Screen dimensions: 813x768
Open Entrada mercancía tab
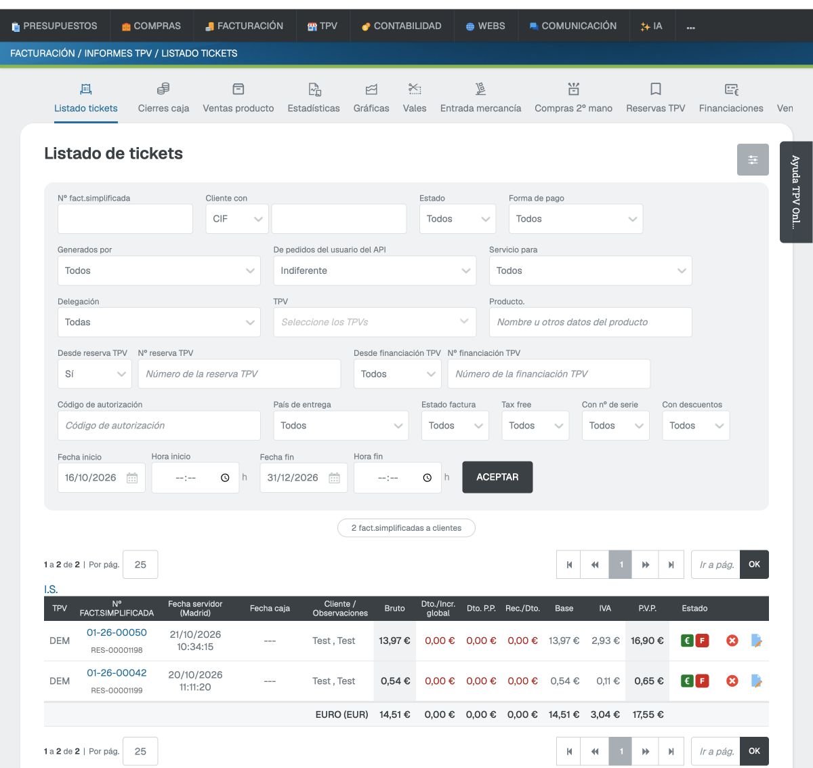(480, 98)
